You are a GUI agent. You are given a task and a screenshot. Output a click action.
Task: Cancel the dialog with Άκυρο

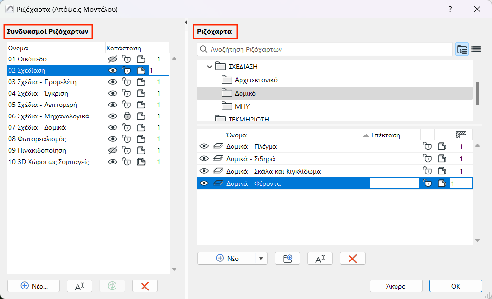point(396,286)
